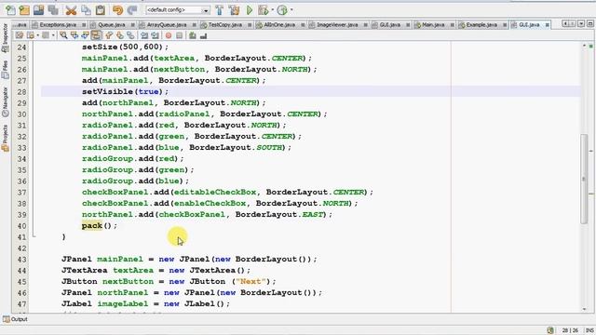Image resolution: width=596 pixels, height=335 pixels.
Task: Click the INS insert mode indicator
Action: [589, 330]
